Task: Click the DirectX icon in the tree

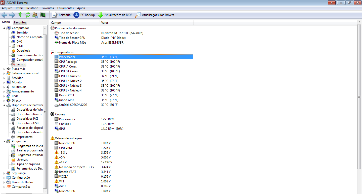Action: coord(9,101)
